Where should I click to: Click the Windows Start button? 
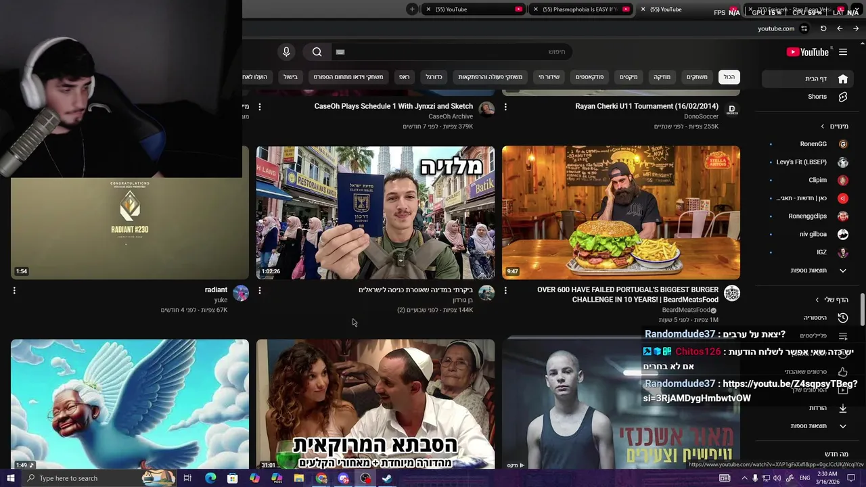point(10,478)
